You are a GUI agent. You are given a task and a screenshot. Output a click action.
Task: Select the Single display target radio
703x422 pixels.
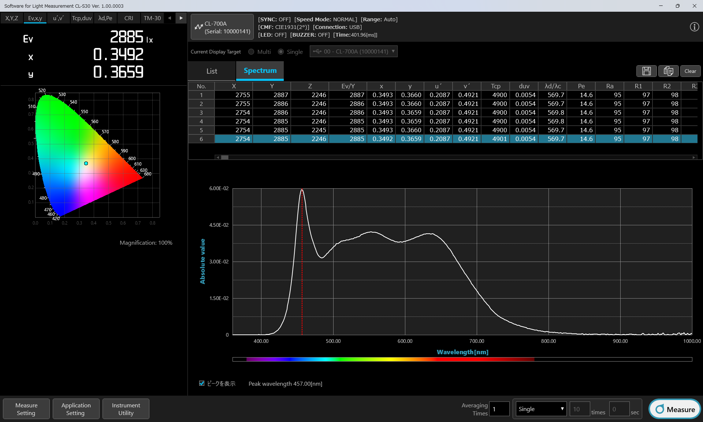281,52
